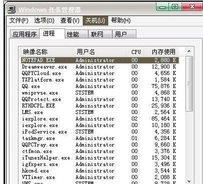Click the CPU value 02

(x=134, y=118)
